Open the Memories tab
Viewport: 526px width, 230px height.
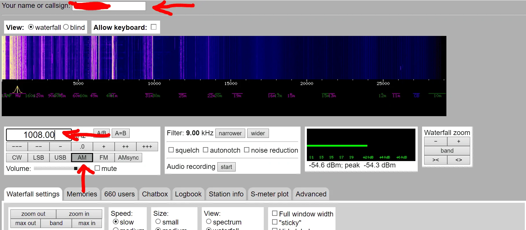pos(82,194)
